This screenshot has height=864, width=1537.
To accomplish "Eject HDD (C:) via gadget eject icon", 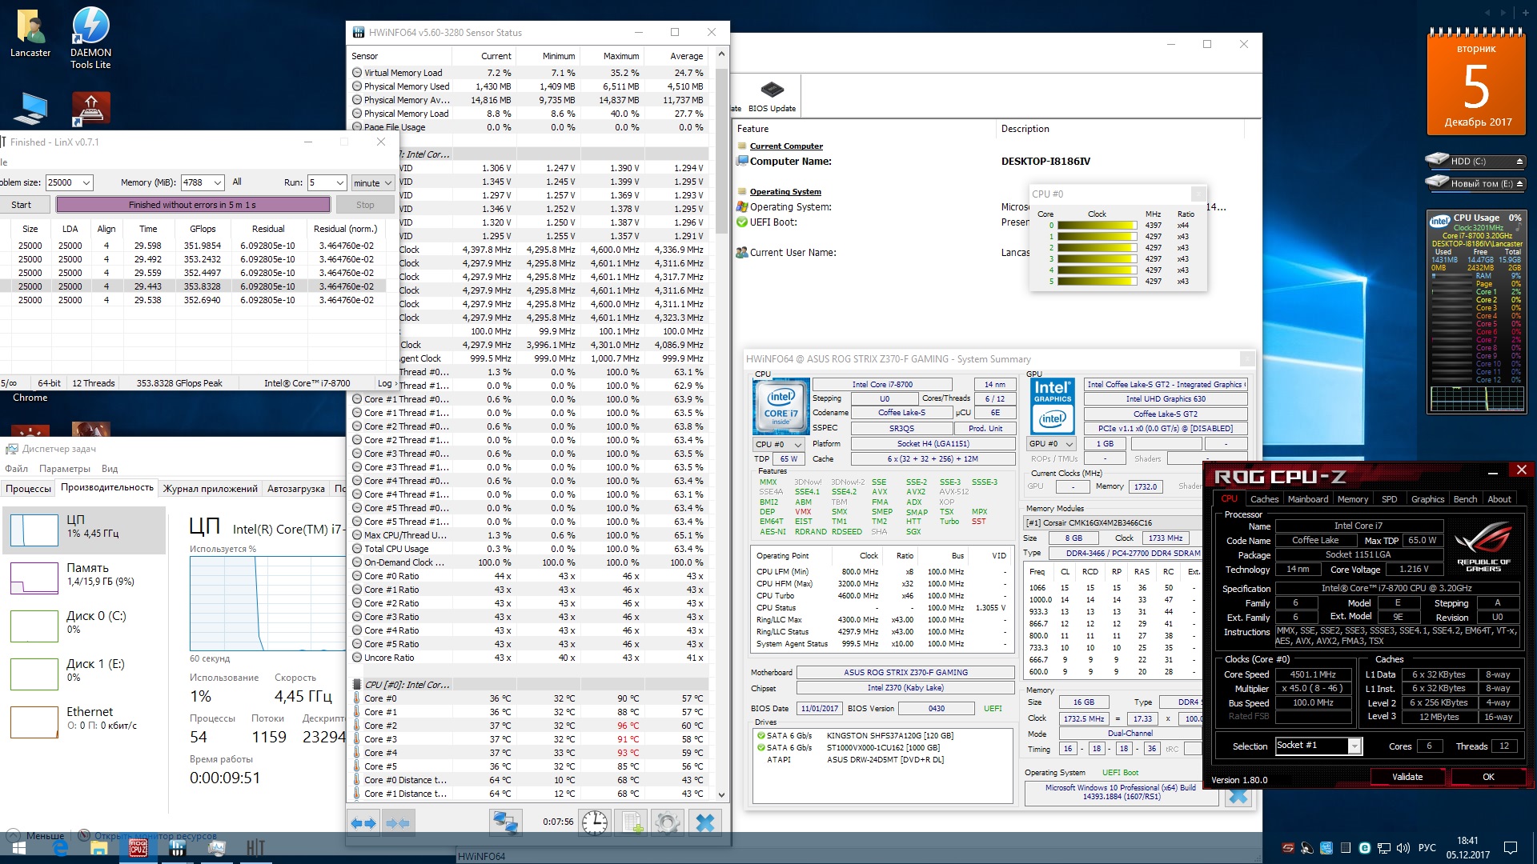I will [1519, 162].
